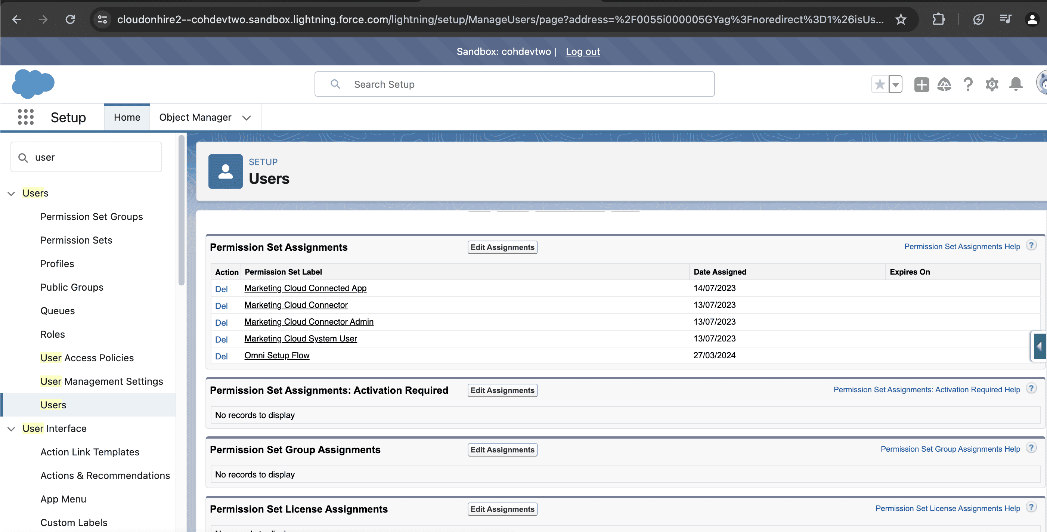Open the App Launcher dots
The width and height of the screenshot is (1047, 532).
pos(26,117)
